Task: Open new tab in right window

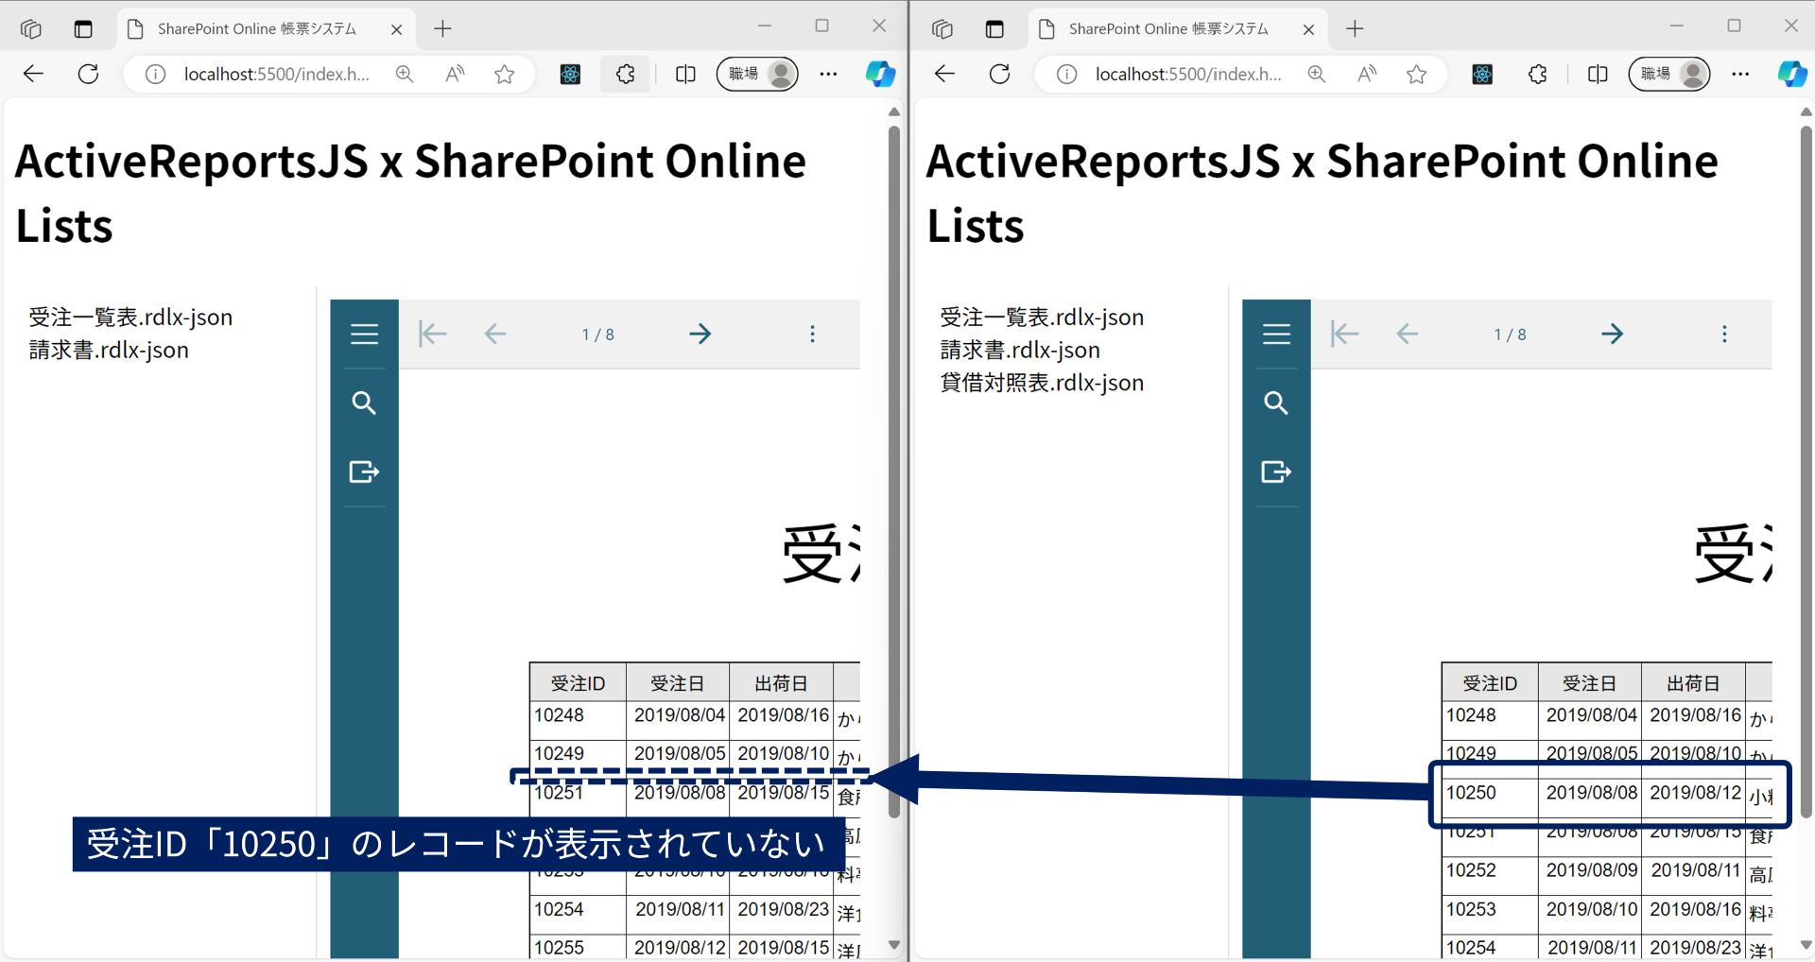Action: (x=1355, y=29)
